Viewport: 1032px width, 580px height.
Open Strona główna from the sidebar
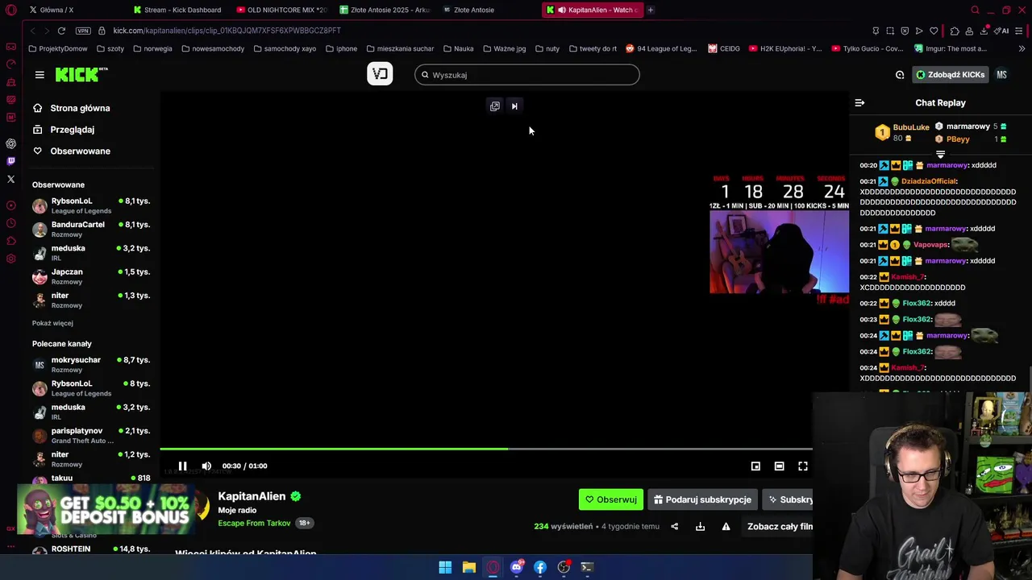(x=71, y=108)
